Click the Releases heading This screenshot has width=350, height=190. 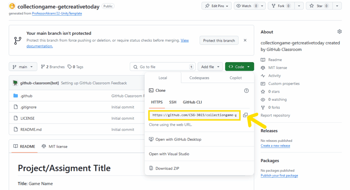[x=269, y=131]
